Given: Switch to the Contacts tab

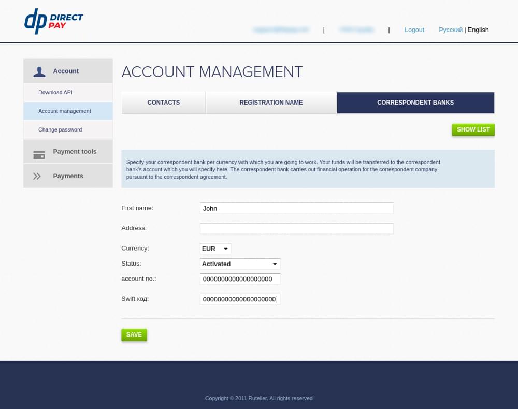Looking at the screenshot, I should (x=163, y=103).
